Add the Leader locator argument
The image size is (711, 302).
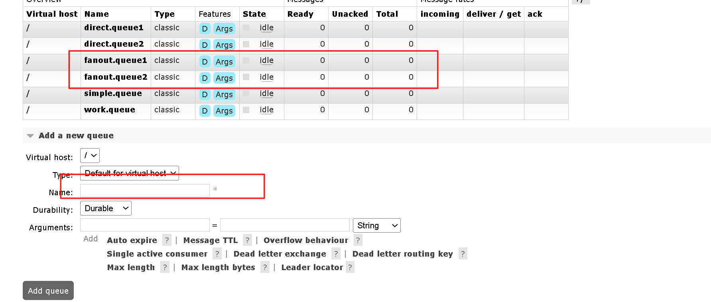point(312,267)
